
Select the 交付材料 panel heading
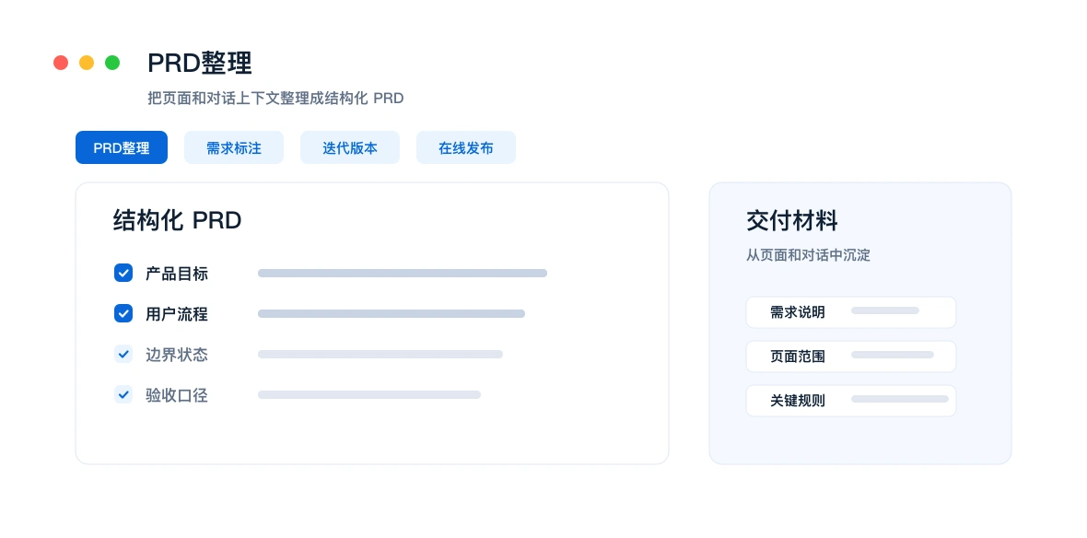click(x=791, y=220)
